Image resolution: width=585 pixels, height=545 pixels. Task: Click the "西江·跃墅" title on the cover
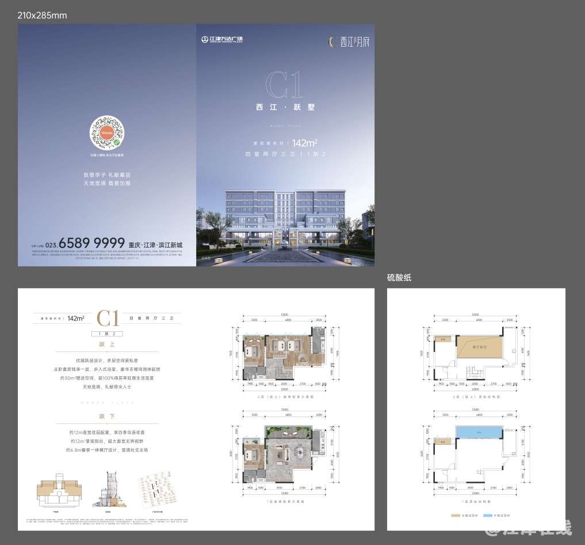(285, 107)
